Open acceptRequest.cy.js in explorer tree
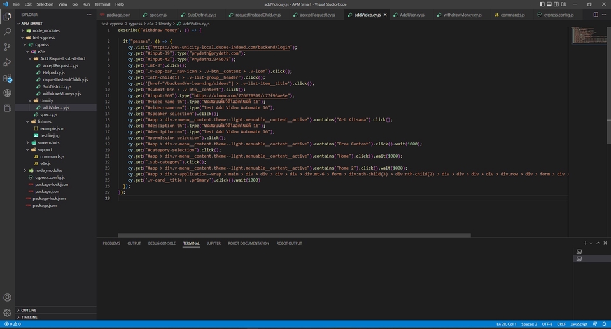 [60, 65]
